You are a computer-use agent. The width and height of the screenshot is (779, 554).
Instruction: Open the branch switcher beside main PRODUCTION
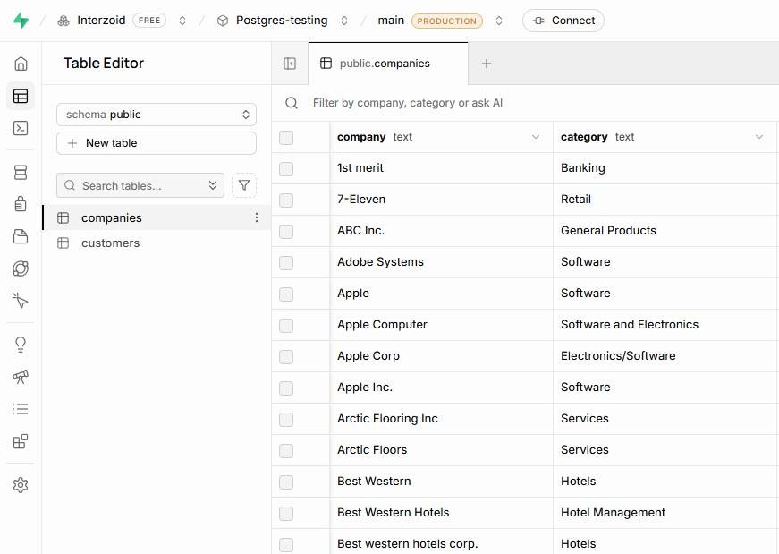tap(499, 21)
